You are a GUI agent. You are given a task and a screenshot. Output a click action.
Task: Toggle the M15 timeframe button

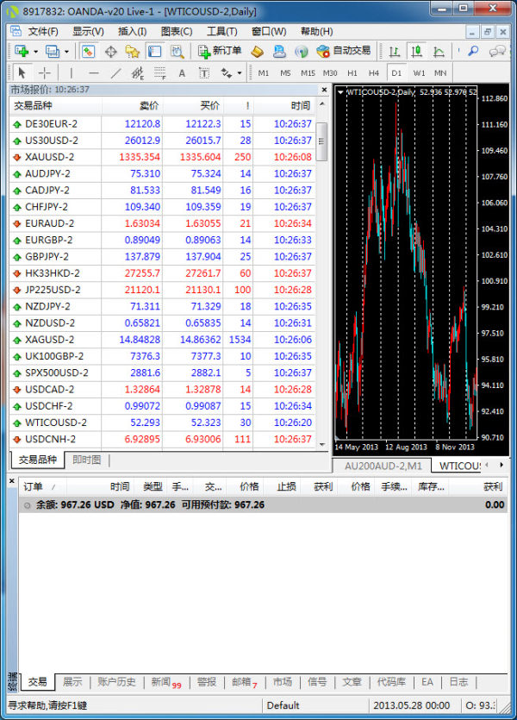(307, 73)
